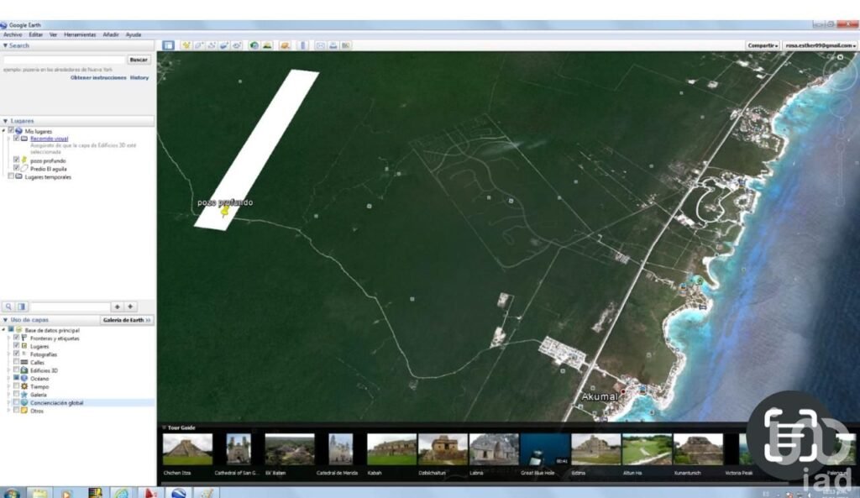The image size is (860, 498).
Task: Click the pozo profundo pin on map
Action: 224,212
